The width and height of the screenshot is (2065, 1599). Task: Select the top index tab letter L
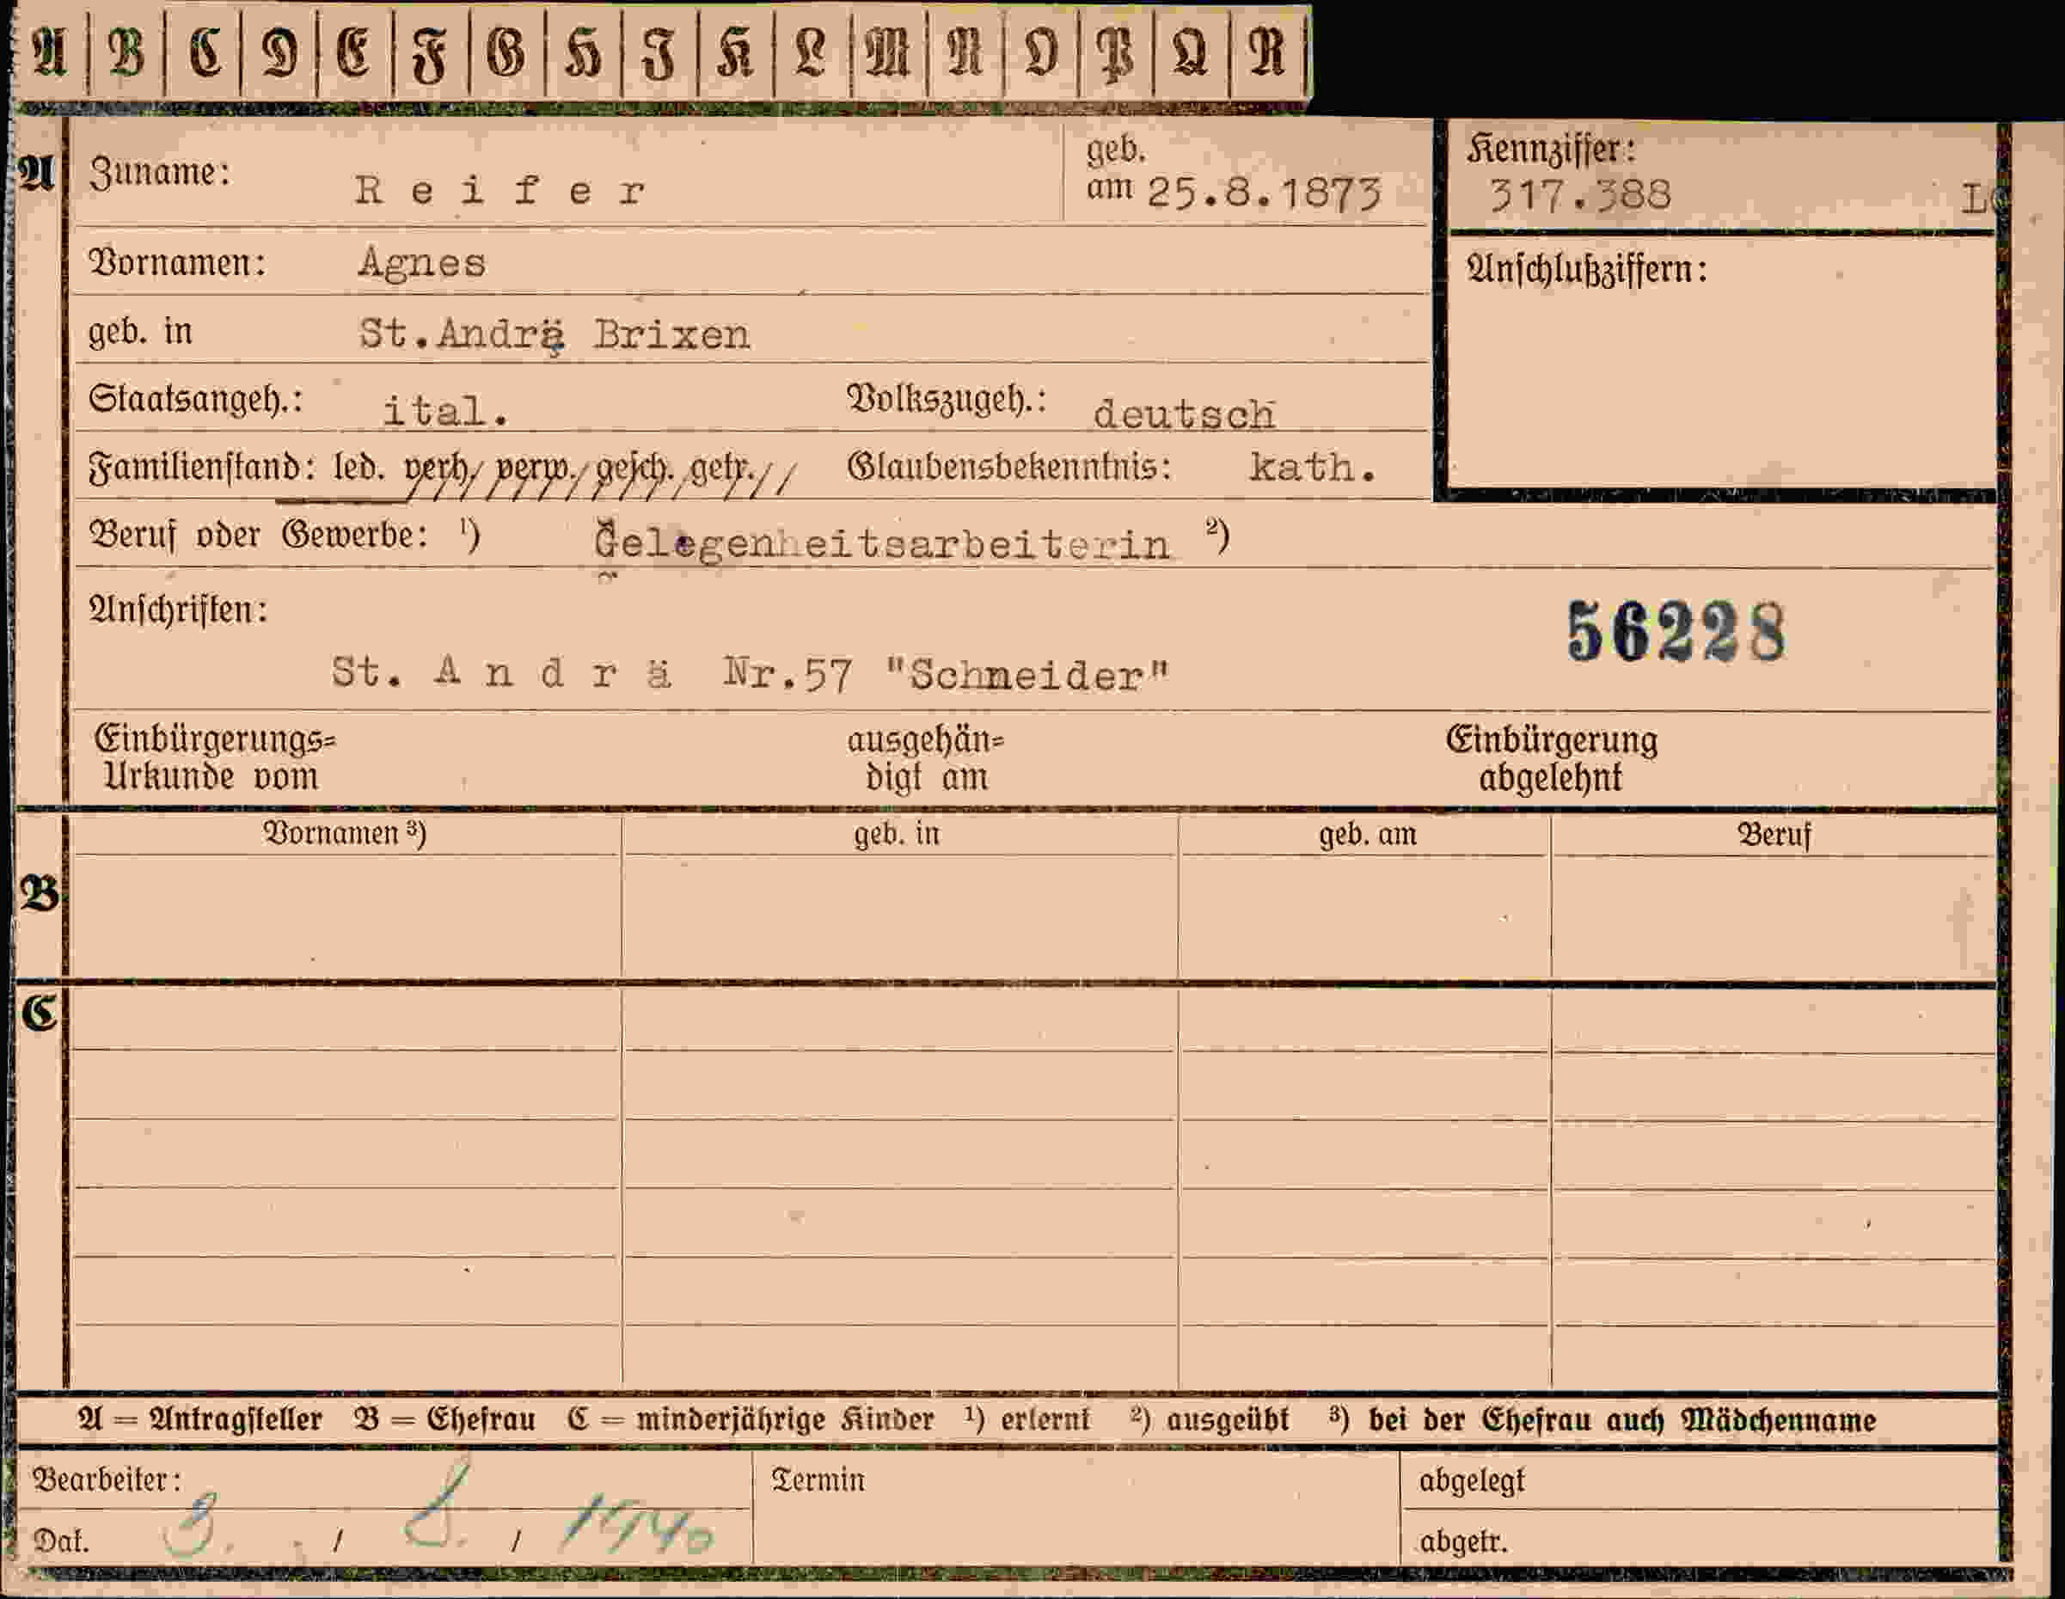812,52
